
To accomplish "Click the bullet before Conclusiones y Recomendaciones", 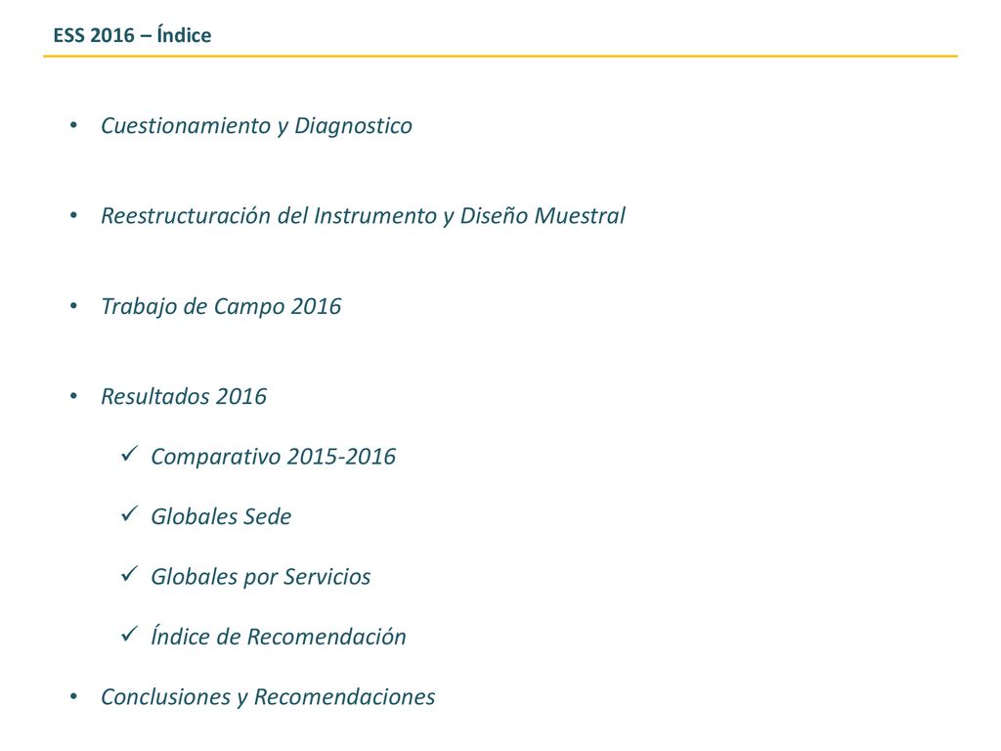I will tap(73, 696).
